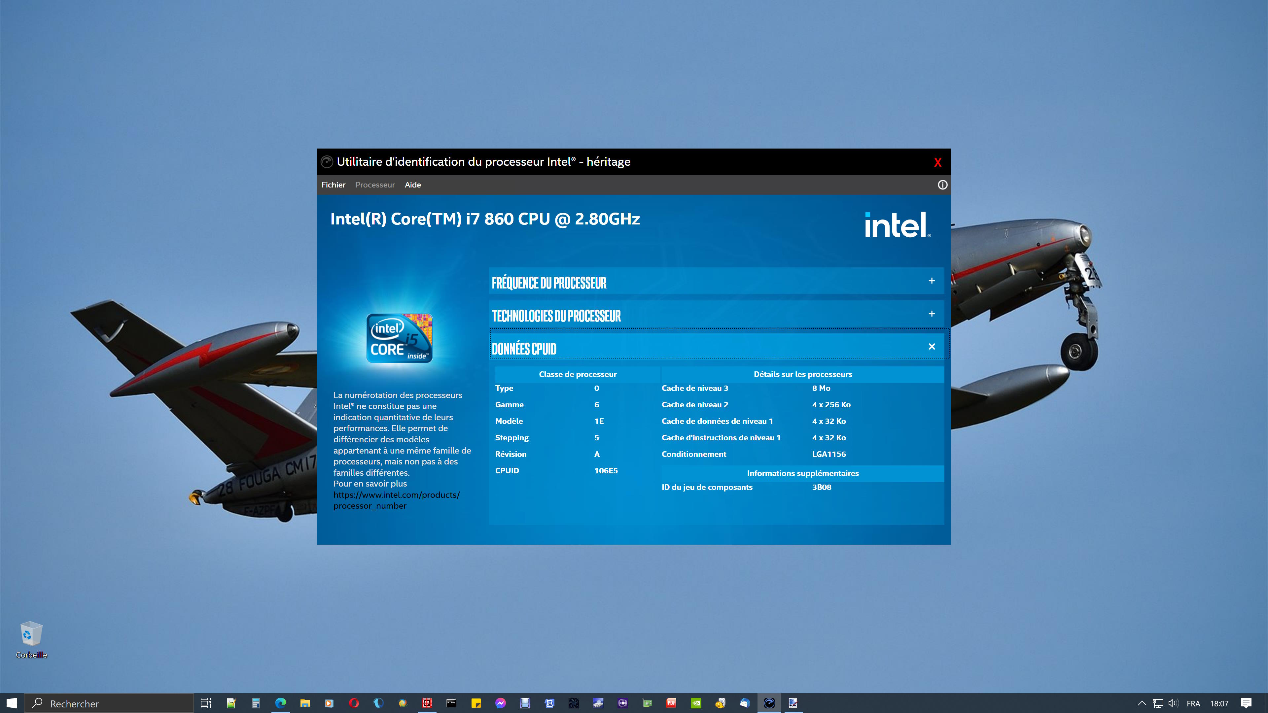Viewport: 1268px width, 713px height.
Task: Open the 18:07 clock flyout
Action: click(x=1219, y=704)
